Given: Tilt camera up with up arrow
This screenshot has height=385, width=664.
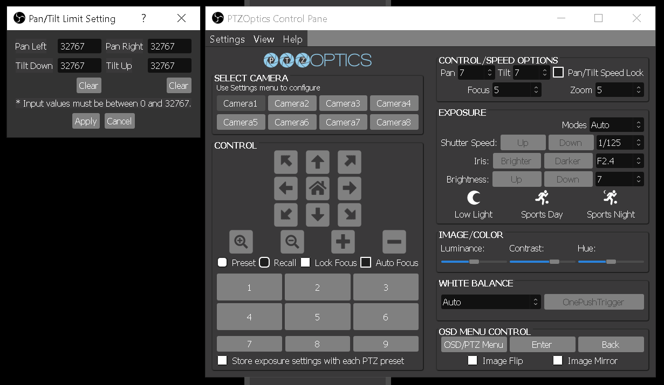Looking at the screenshot, I should 318,162.
